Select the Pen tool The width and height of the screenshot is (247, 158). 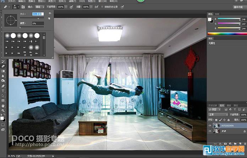point(3,86)
